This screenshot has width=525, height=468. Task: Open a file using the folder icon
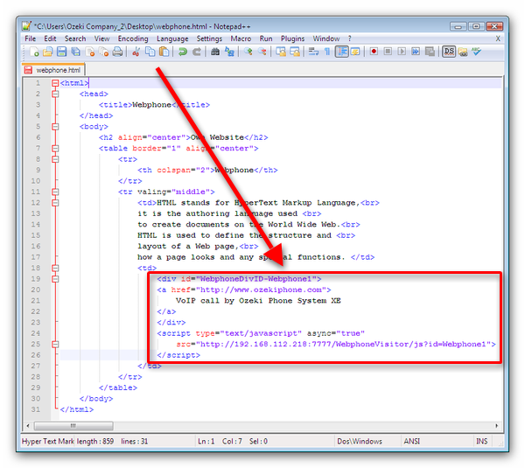click(48, 52)
